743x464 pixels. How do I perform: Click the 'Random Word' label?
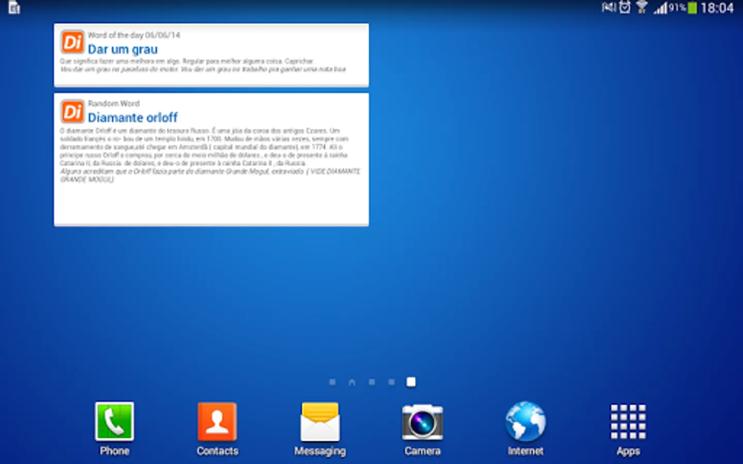[114, 103]
